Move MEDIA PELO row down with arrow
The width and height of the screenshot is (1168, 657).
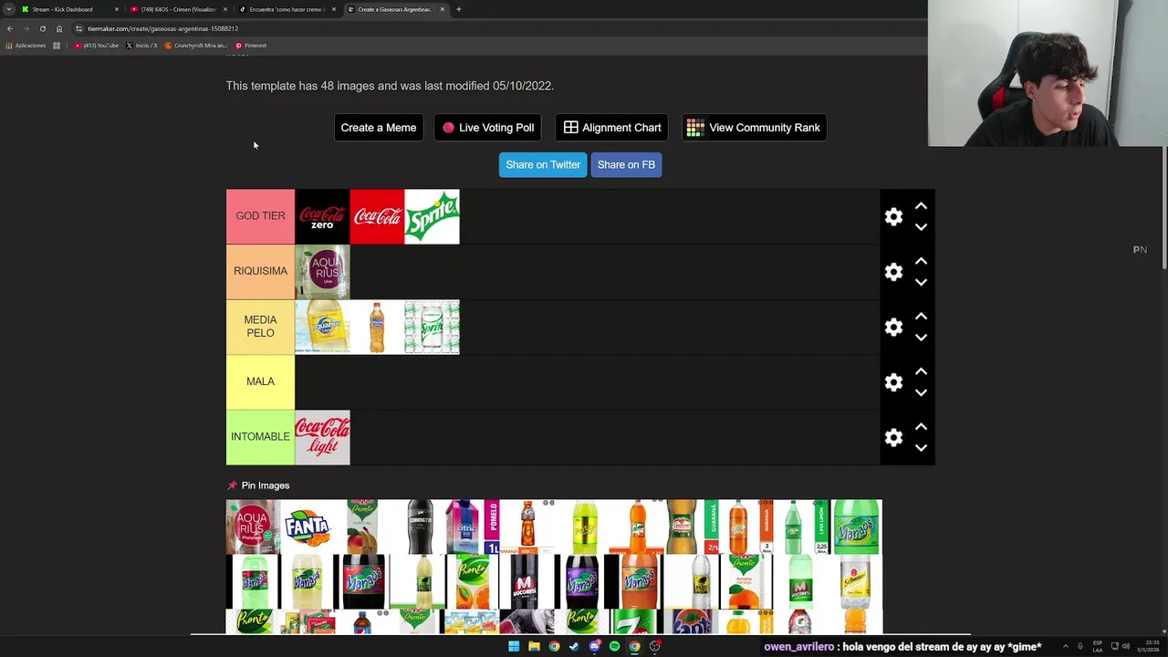pos(921,338)
